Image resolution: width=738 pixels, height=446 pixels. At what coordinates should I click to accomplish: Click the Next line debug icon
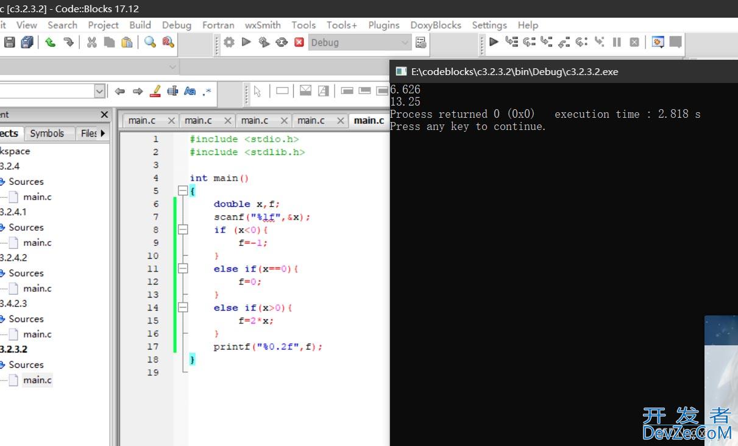coord(529,41)
